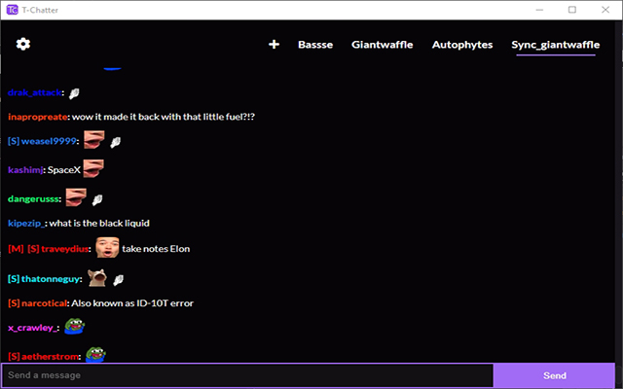Screen dimensions: 623x389
Task: Click the feather emote in thatonneguy's message
Action: (118, 280)
